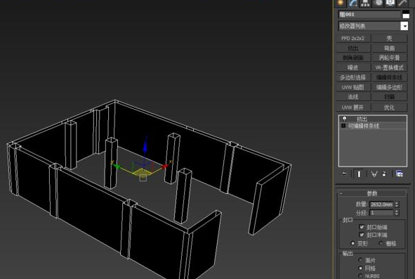Click the Pin Stack icon
Image resolution: width=415 pixels, height=279 pixels.
pyautogui.click(x=344, y=174)
